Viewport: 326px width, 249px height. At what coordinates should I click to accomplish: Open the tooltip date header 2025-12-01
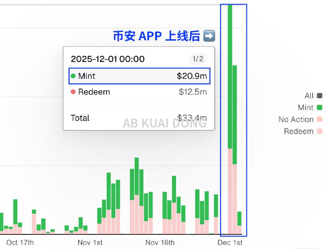tap(108, 59)
